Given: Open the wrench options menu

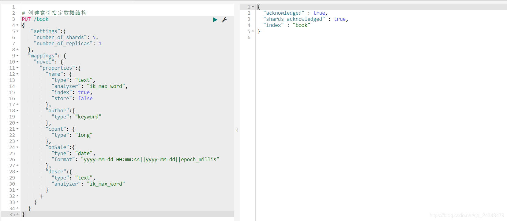Looking at the screenshot, I should tap(224, 20).
